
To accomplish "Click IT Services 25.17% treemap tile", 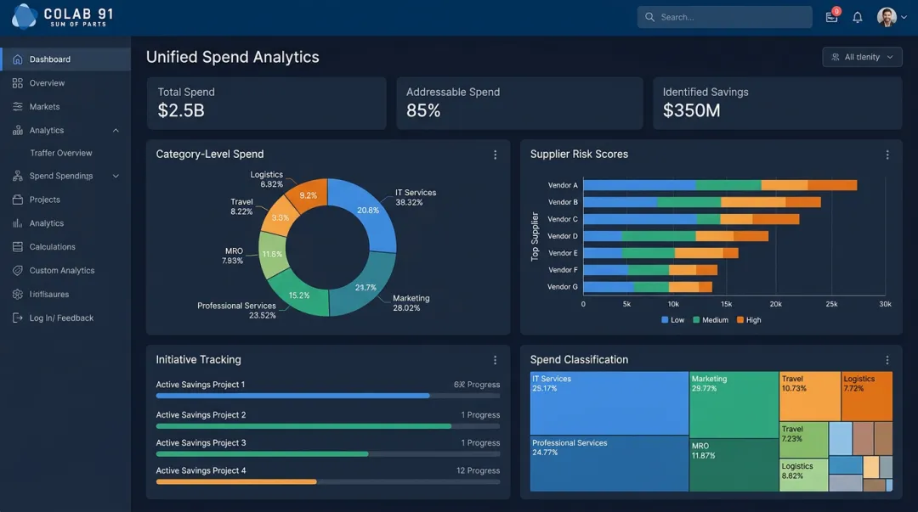I will 609,403.
